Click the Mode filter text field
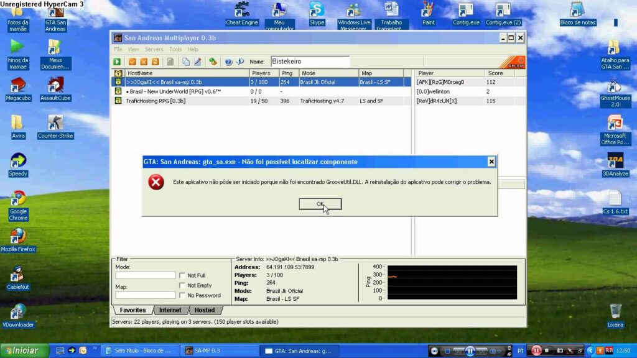This screenshot has width=637, height=358. pos(146,275)
